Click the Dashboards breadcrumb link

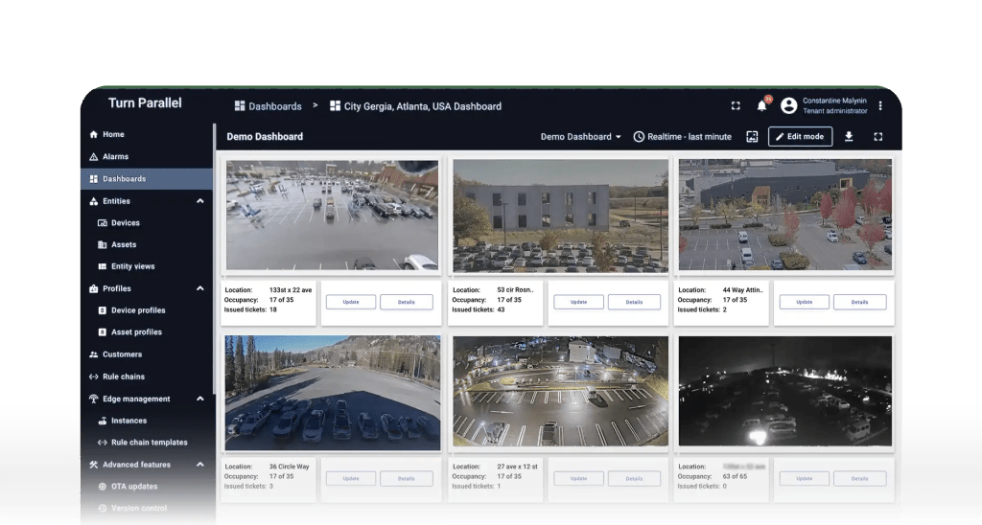(269, 106)
